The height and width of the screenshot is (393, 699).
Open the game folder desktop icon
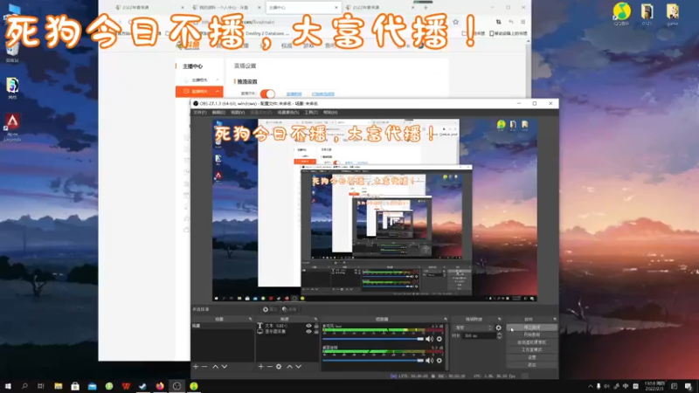[672, 14]
